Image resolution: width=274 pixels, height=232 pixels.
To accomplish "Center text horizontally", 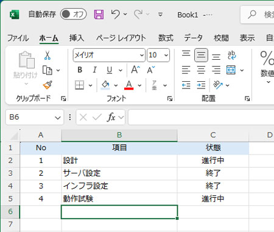I will click(201, 70).
